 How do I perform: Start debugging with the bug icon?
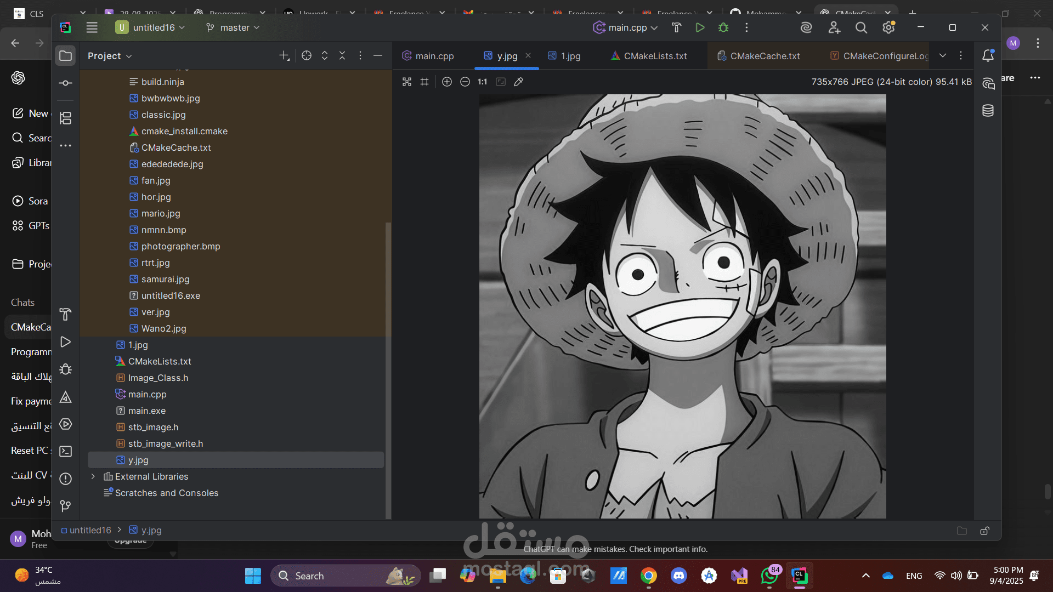pos(723,27)
